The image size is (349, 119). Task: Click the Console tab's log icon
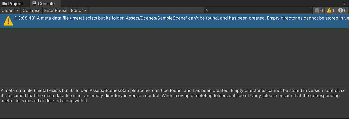tap(34, 4)
